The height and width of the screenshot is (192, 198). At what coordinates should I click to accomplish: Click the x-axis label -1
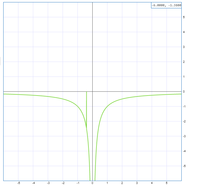(78, 183)
